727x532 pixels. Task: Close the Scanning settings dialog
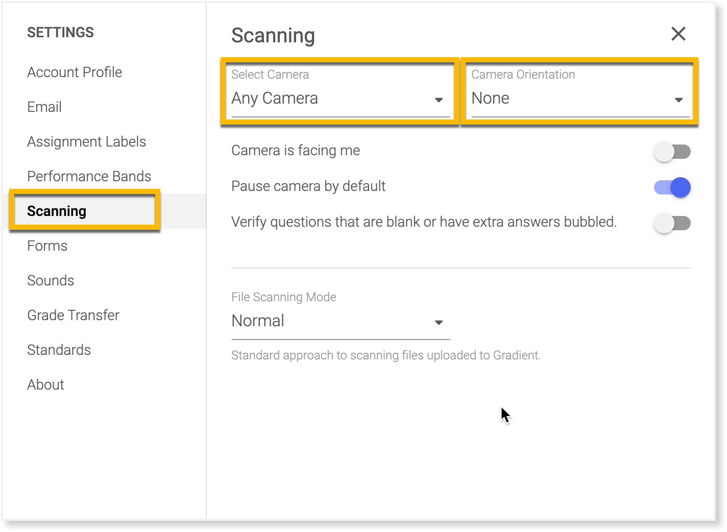pyautogui.click(x=678, y=34)
